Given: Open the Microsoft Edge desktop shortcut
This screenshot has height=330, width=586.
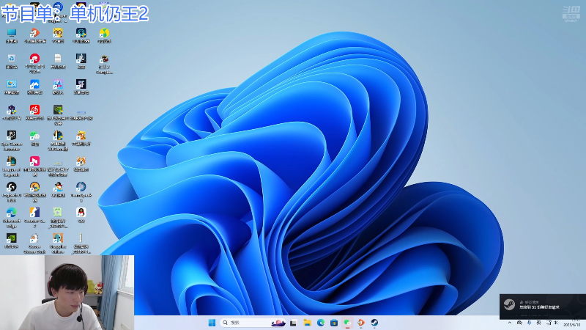Looking at the screenshot, I should tap(12, 217).
